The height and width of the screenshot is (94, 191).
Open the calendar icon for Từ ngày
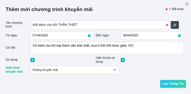pos(89,36)
